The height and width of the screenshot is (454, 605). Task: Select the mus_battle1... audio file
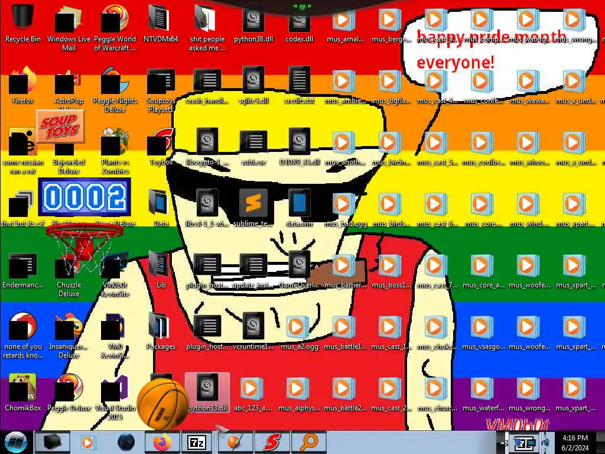345,331
